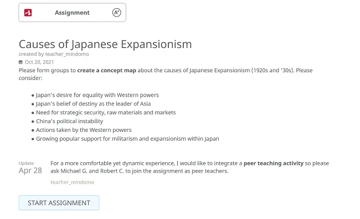The width and height of the screenshot is (360, 219).
Task: Select bullet about strategic security and raw materials
Action: click(106, 113)
